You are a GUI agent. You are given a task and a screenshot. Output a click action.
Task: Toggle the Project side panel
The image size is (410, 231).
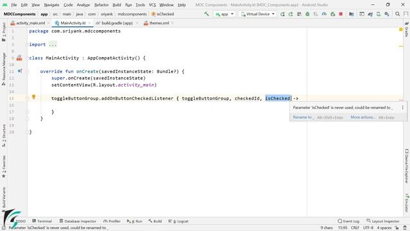4,32
